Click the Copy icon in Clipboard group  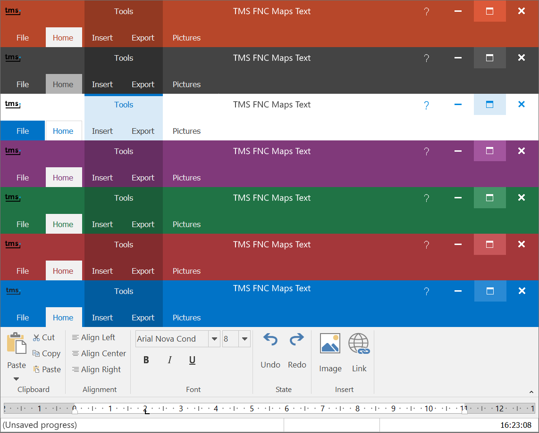tap(36, 353)
